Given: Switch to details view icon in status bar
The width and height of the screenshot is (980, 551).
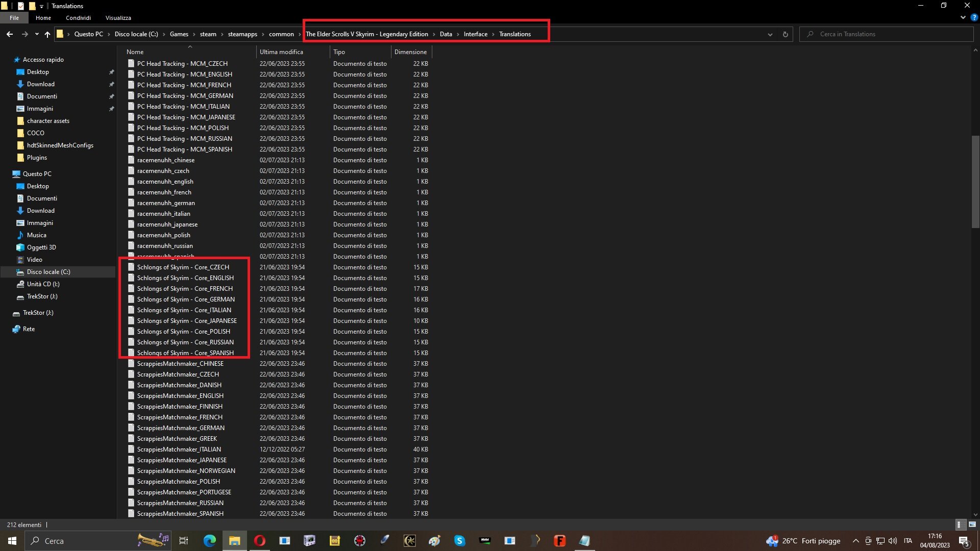Looking at the screenshot, I should point(959,524).
